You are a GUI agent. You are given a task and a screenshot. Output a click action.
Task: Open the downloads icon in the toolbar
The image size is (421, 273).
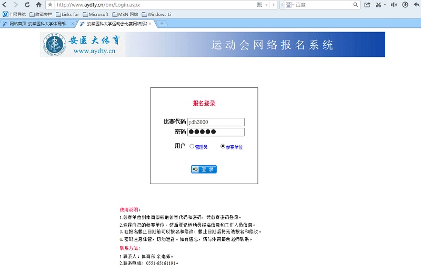coord(405,5)
